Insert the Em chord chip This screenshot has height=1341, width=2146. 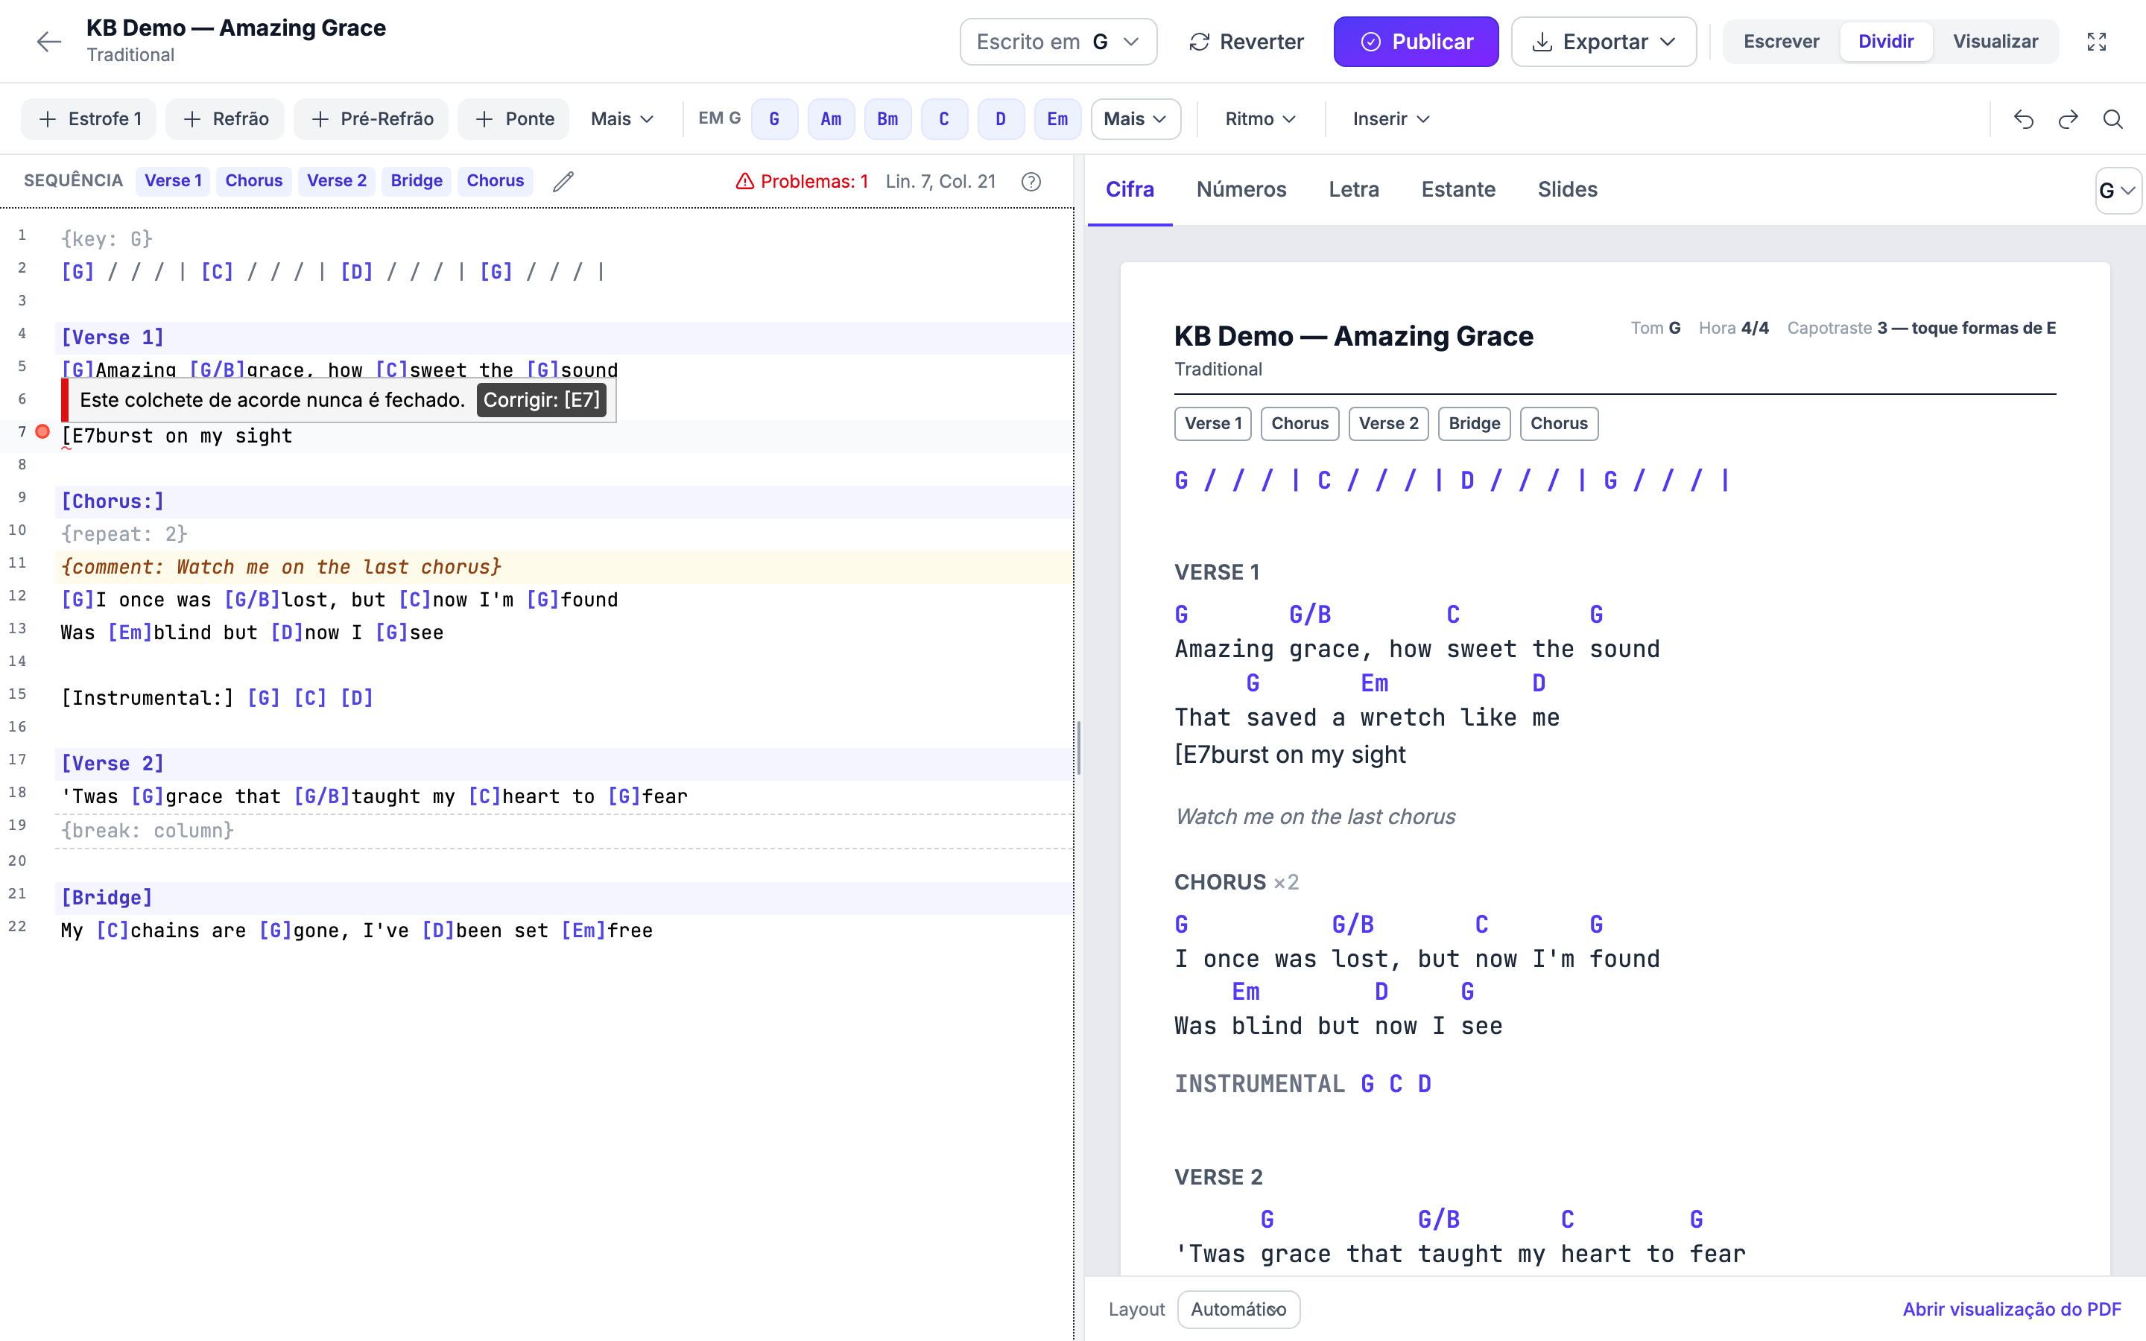coord(1057,119)
